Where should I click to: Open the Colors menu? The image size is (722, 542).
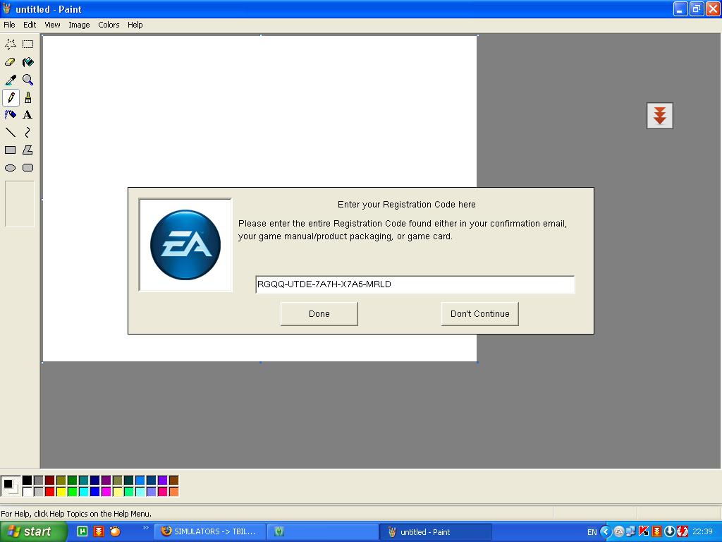109,25
